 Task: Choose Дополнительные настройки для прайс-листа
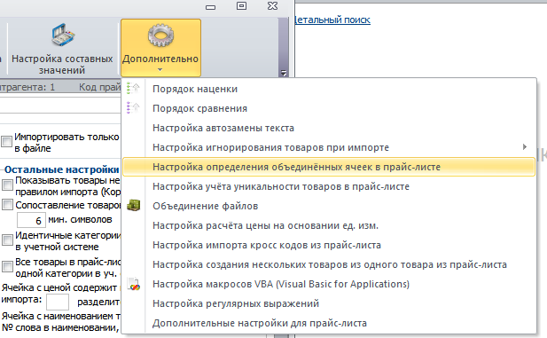coord(329,323)
